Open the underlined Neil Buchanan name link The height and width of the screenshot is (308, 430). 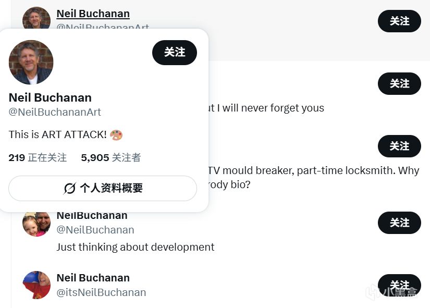(93, 14)
